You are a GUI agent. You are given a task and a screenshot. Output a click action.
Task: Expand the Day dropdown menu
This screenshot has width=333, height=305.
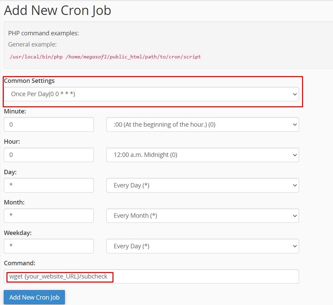203,185
